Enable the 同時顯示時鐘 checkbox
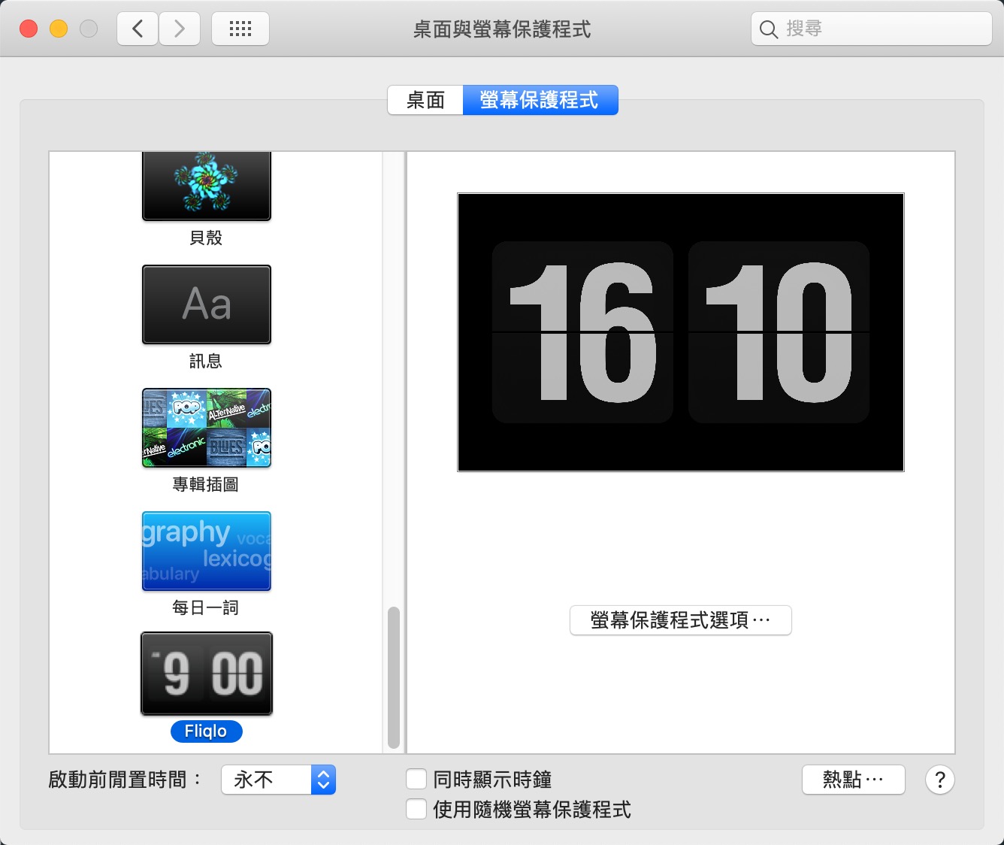 [x=416, y=779]
